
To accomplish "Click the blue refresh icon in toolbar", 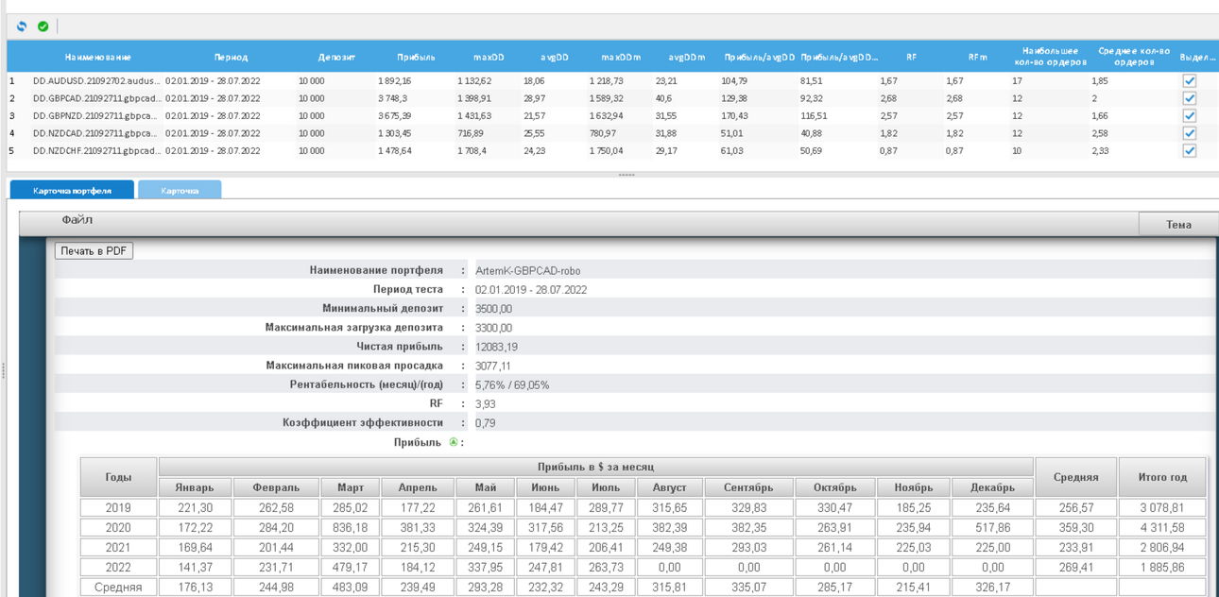I will pos(22,26).
